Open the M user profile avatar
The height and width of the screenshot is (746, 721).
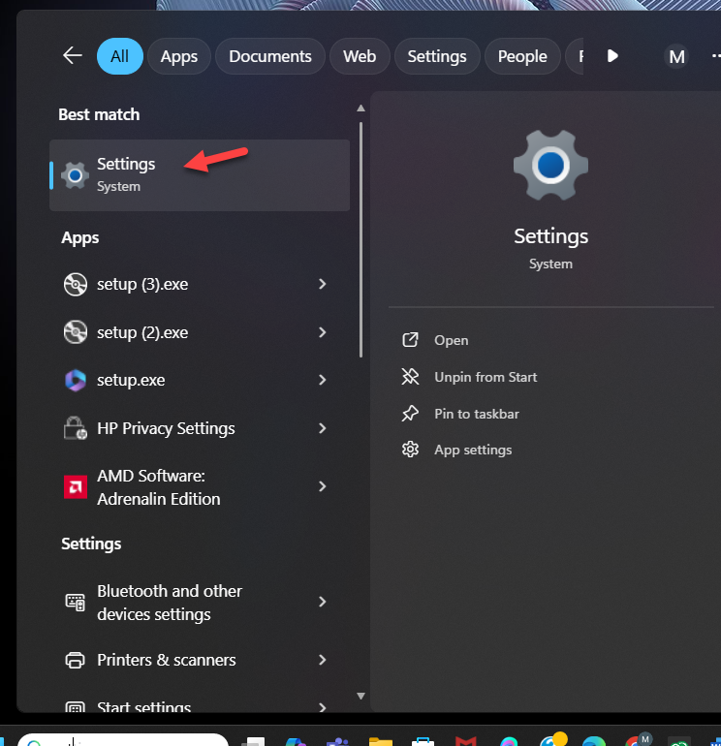pyautogui.click(x=677, y=56)
